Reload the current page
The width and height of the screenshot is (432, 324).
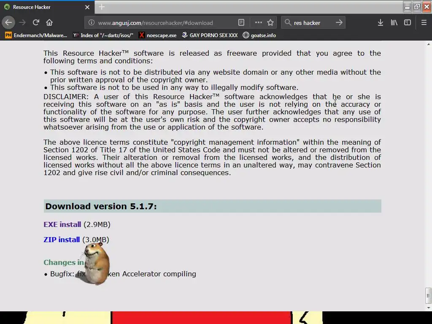coord(36,23)
